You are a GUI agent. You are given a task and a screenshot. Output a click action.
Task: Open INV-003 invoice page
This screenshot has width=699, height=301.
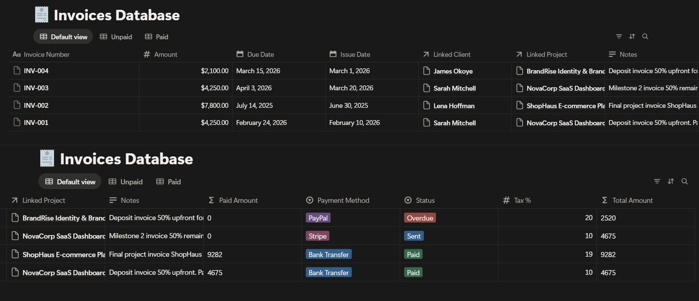(36, 88)
